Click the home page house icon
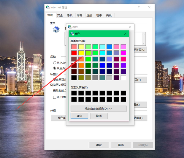Viewport: 184px width, 158px height. point(56,30)
